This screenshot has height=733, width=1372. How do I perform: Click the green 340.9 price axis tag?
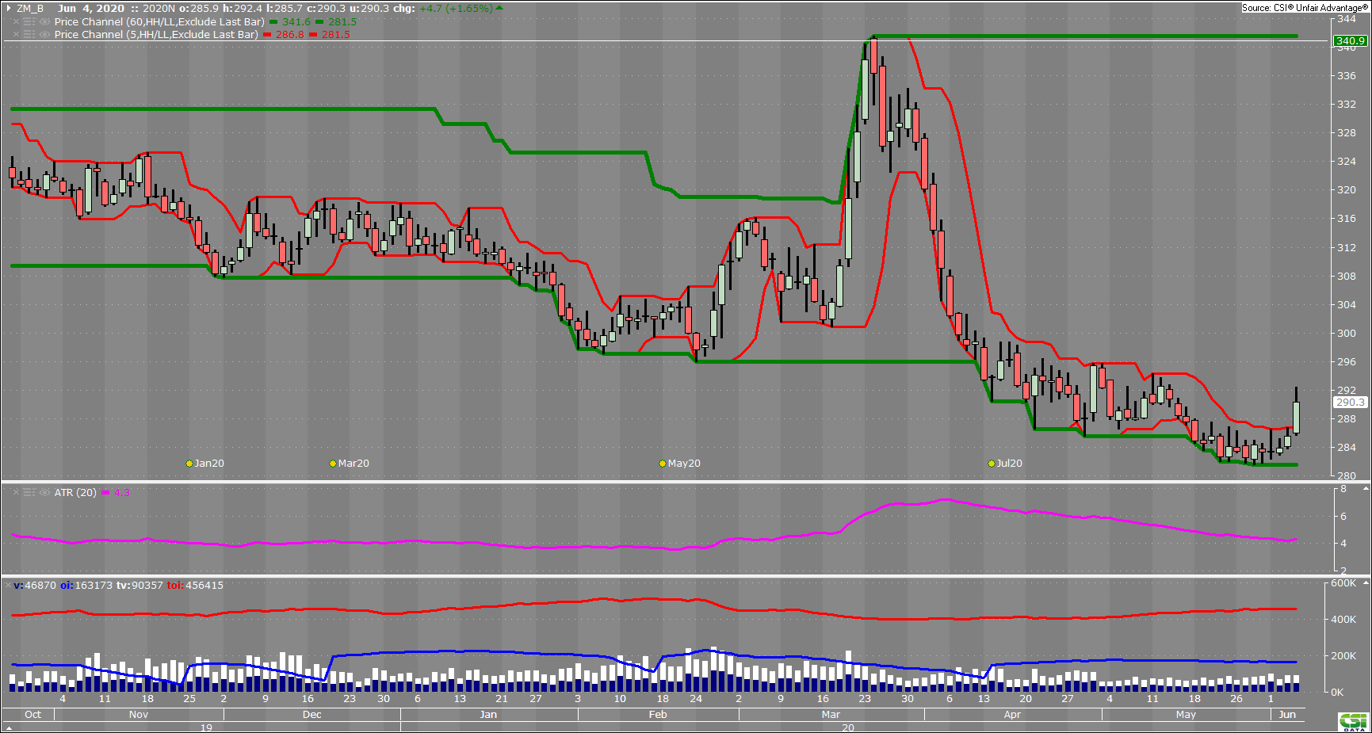pyautogui.click(x=1351, y=40)
